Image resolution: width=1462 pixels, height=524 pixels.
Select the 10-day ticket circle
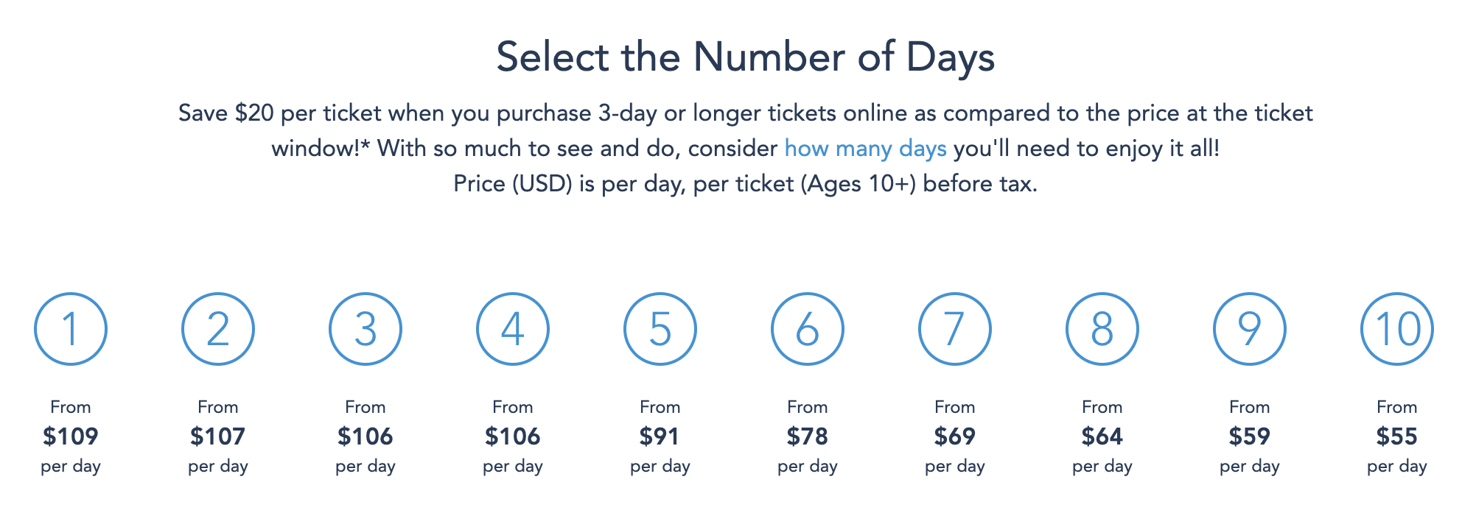tap(1397, 329)
